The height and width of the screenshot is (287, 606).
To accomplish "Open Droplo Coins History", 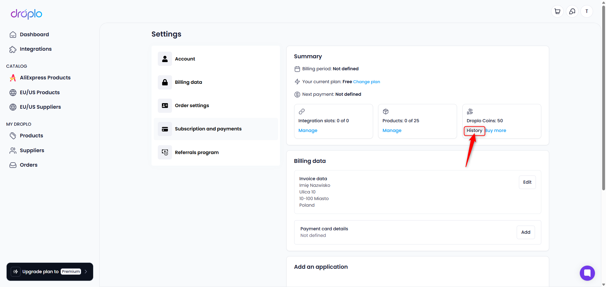I will (474, 130).
